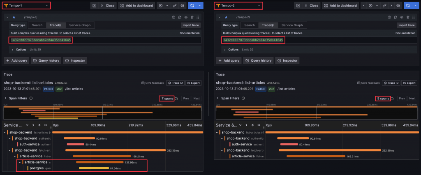The image size is (421, 175).
Task: Delete query A with trash icon in Tempo-2
Action: pos(408,17)
